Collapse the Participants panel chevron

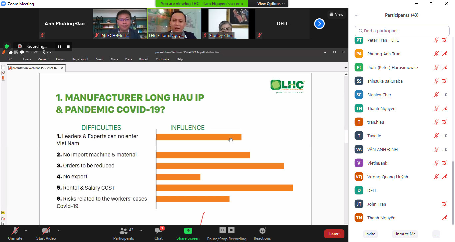pyautogui.click(x=356, y=15)
